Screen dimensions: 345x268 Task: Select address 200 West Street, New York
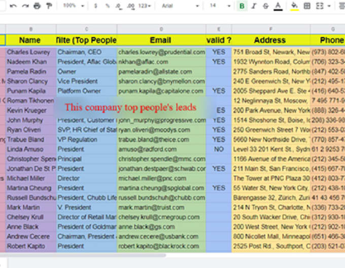(270, 226)
